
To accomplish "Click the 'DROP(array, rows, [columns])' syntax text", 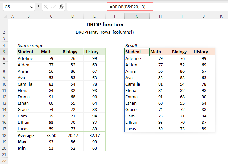I will 105,32.
